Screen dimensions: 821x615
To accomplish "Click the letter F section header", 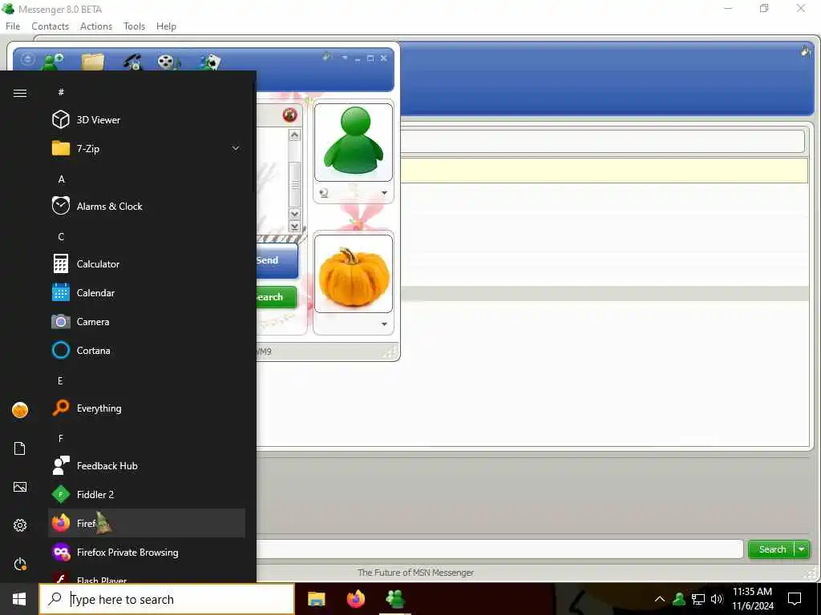I will 61,438.
